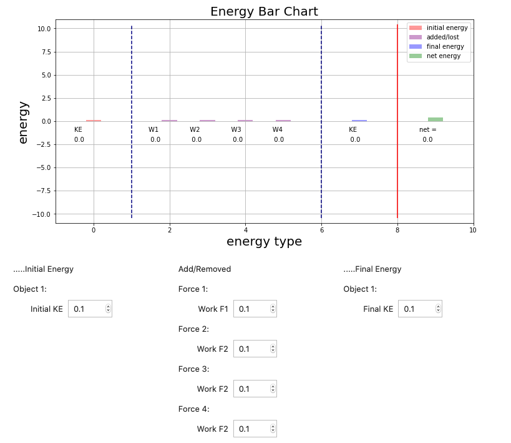Click the Work F1 input field

tap(251, 309)
